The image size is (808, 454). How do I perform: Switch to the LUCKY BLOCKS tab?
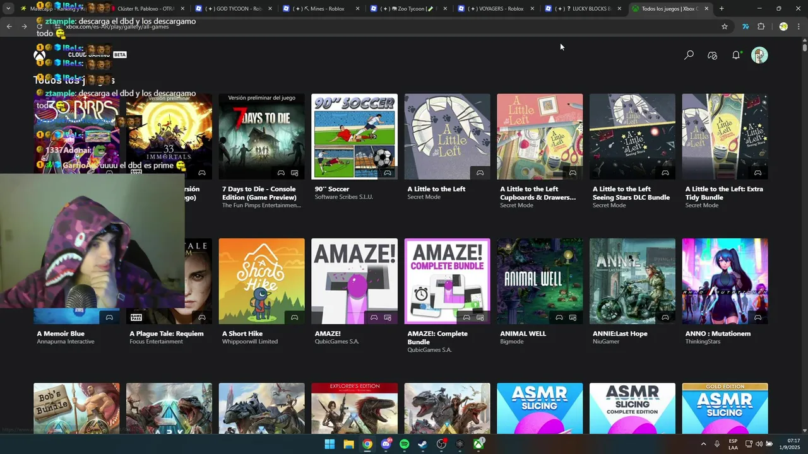(x=582, y=9)
